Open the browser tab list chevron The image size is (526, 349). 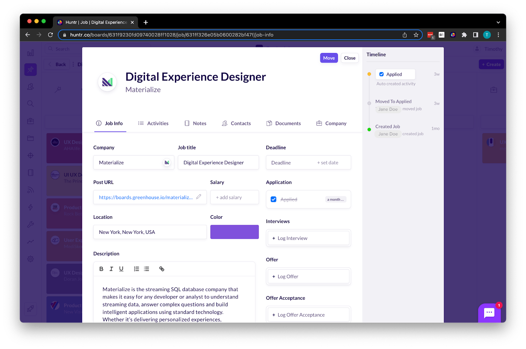coord(498,22)
